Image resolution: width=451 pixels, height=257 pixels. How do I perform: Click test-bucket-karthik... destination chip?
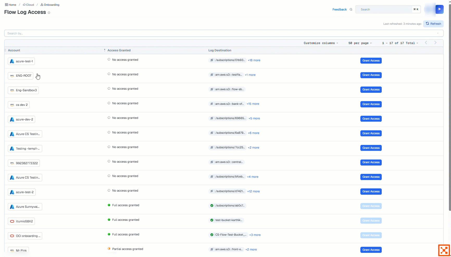[226, 220]
